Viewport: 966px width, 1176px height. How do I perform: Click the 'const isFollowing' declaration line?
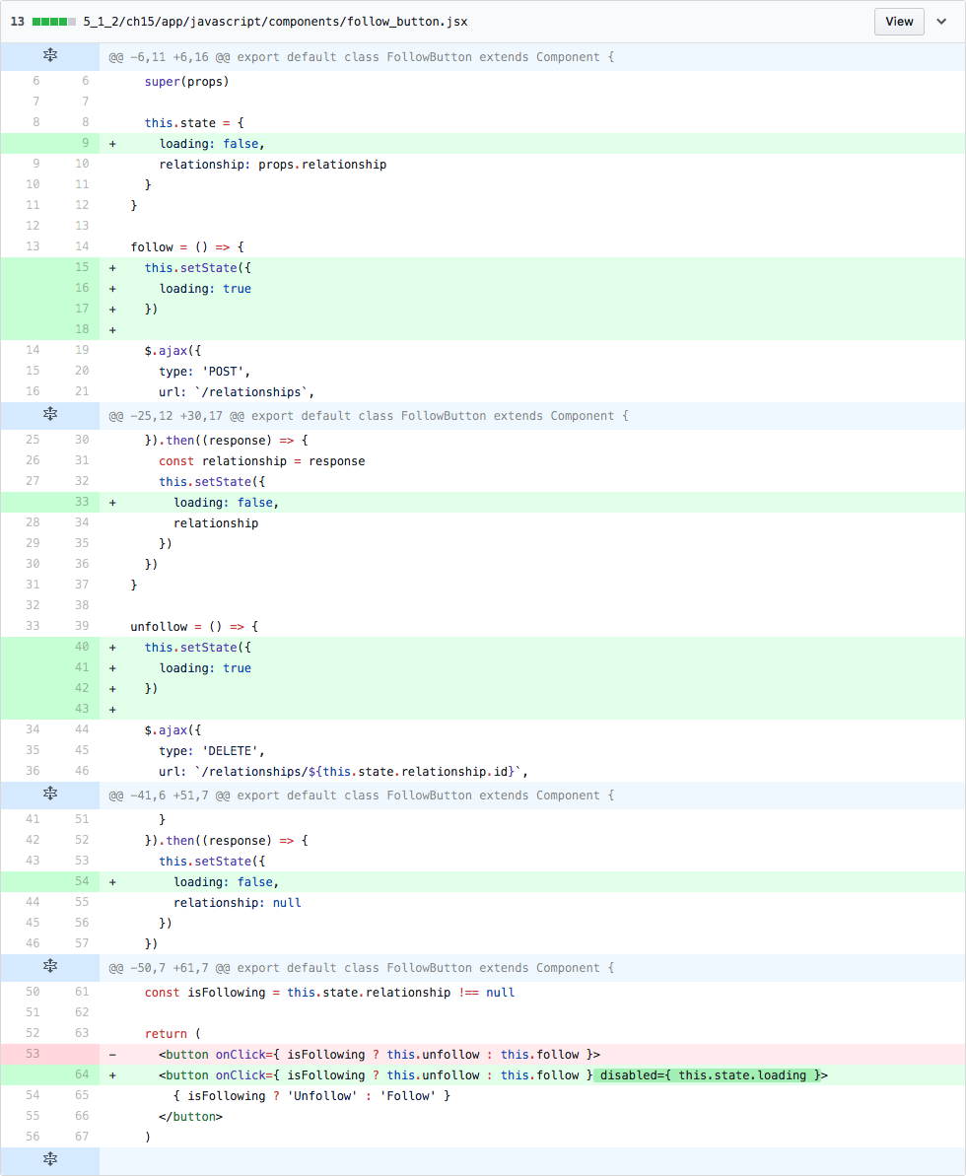pyautogui.click(x=330, y=993)
